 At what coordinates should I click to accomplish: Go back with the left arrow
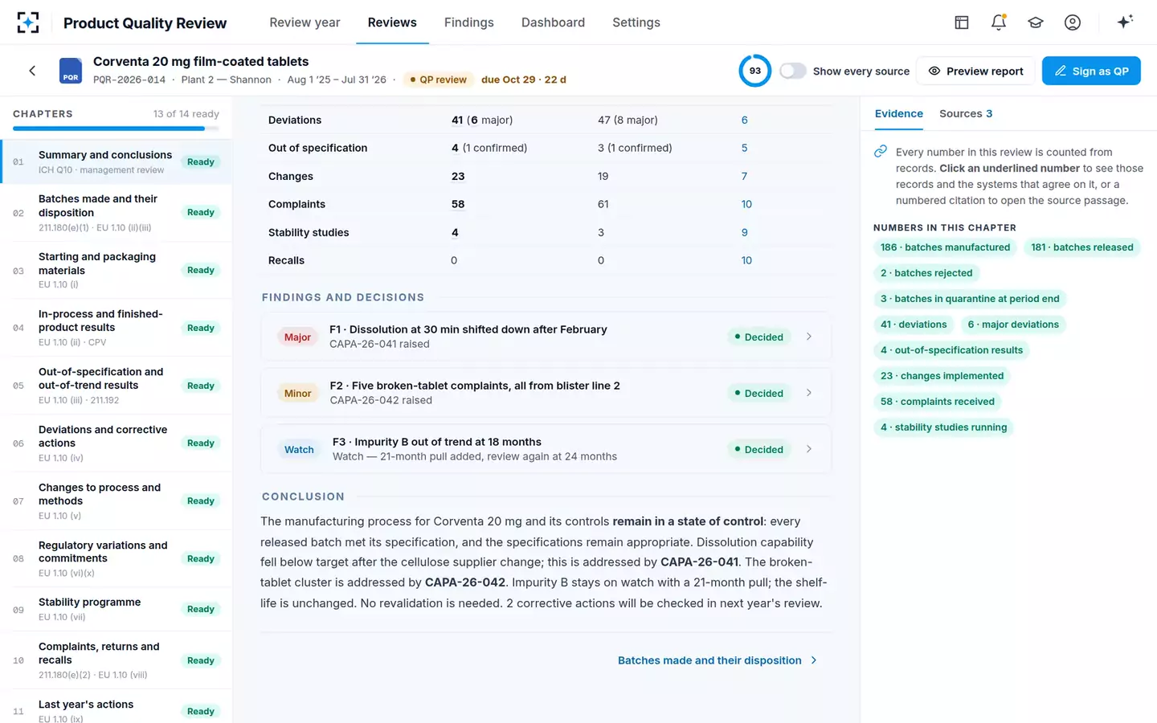pyautogui.click(x=32, y=71)
